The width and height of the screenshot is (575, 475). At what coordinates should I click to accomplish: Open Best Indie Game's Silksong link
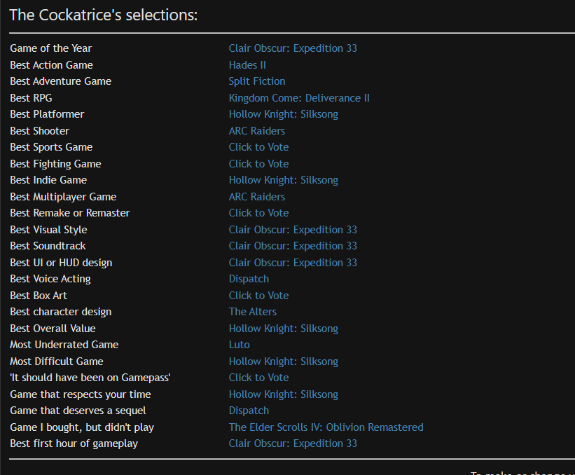pos(283,180)
